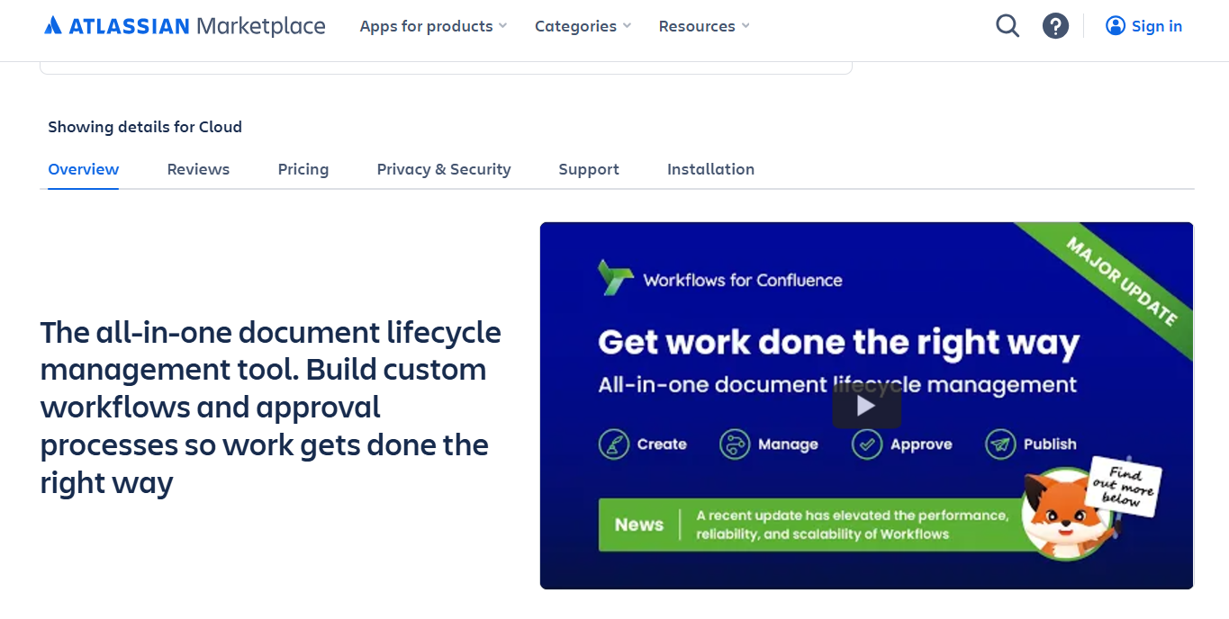Switch to the Reviews tab
The image size is (1229, 619).
pos(198,169)
